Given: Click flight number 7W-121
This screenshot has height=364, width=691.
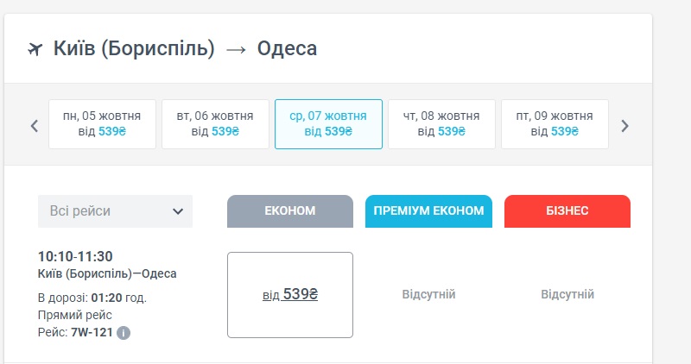Looking at the screenshot, I should (x=92, y=332).
